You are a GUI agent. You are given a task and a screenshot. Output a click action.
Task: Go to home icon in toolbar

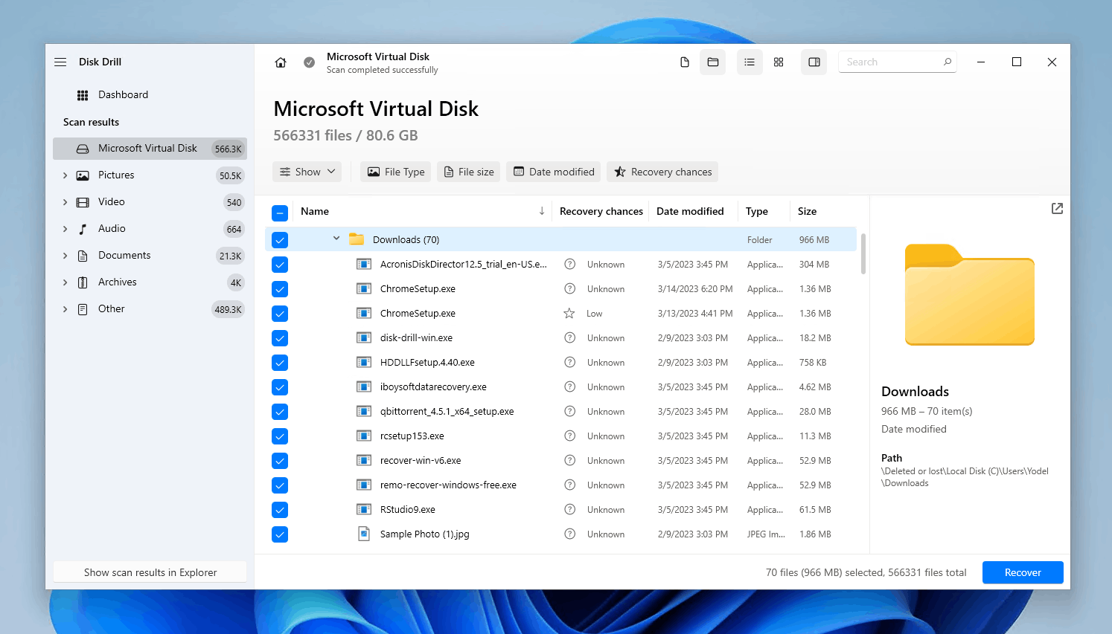pyautogui.click(x=281, y=62)
